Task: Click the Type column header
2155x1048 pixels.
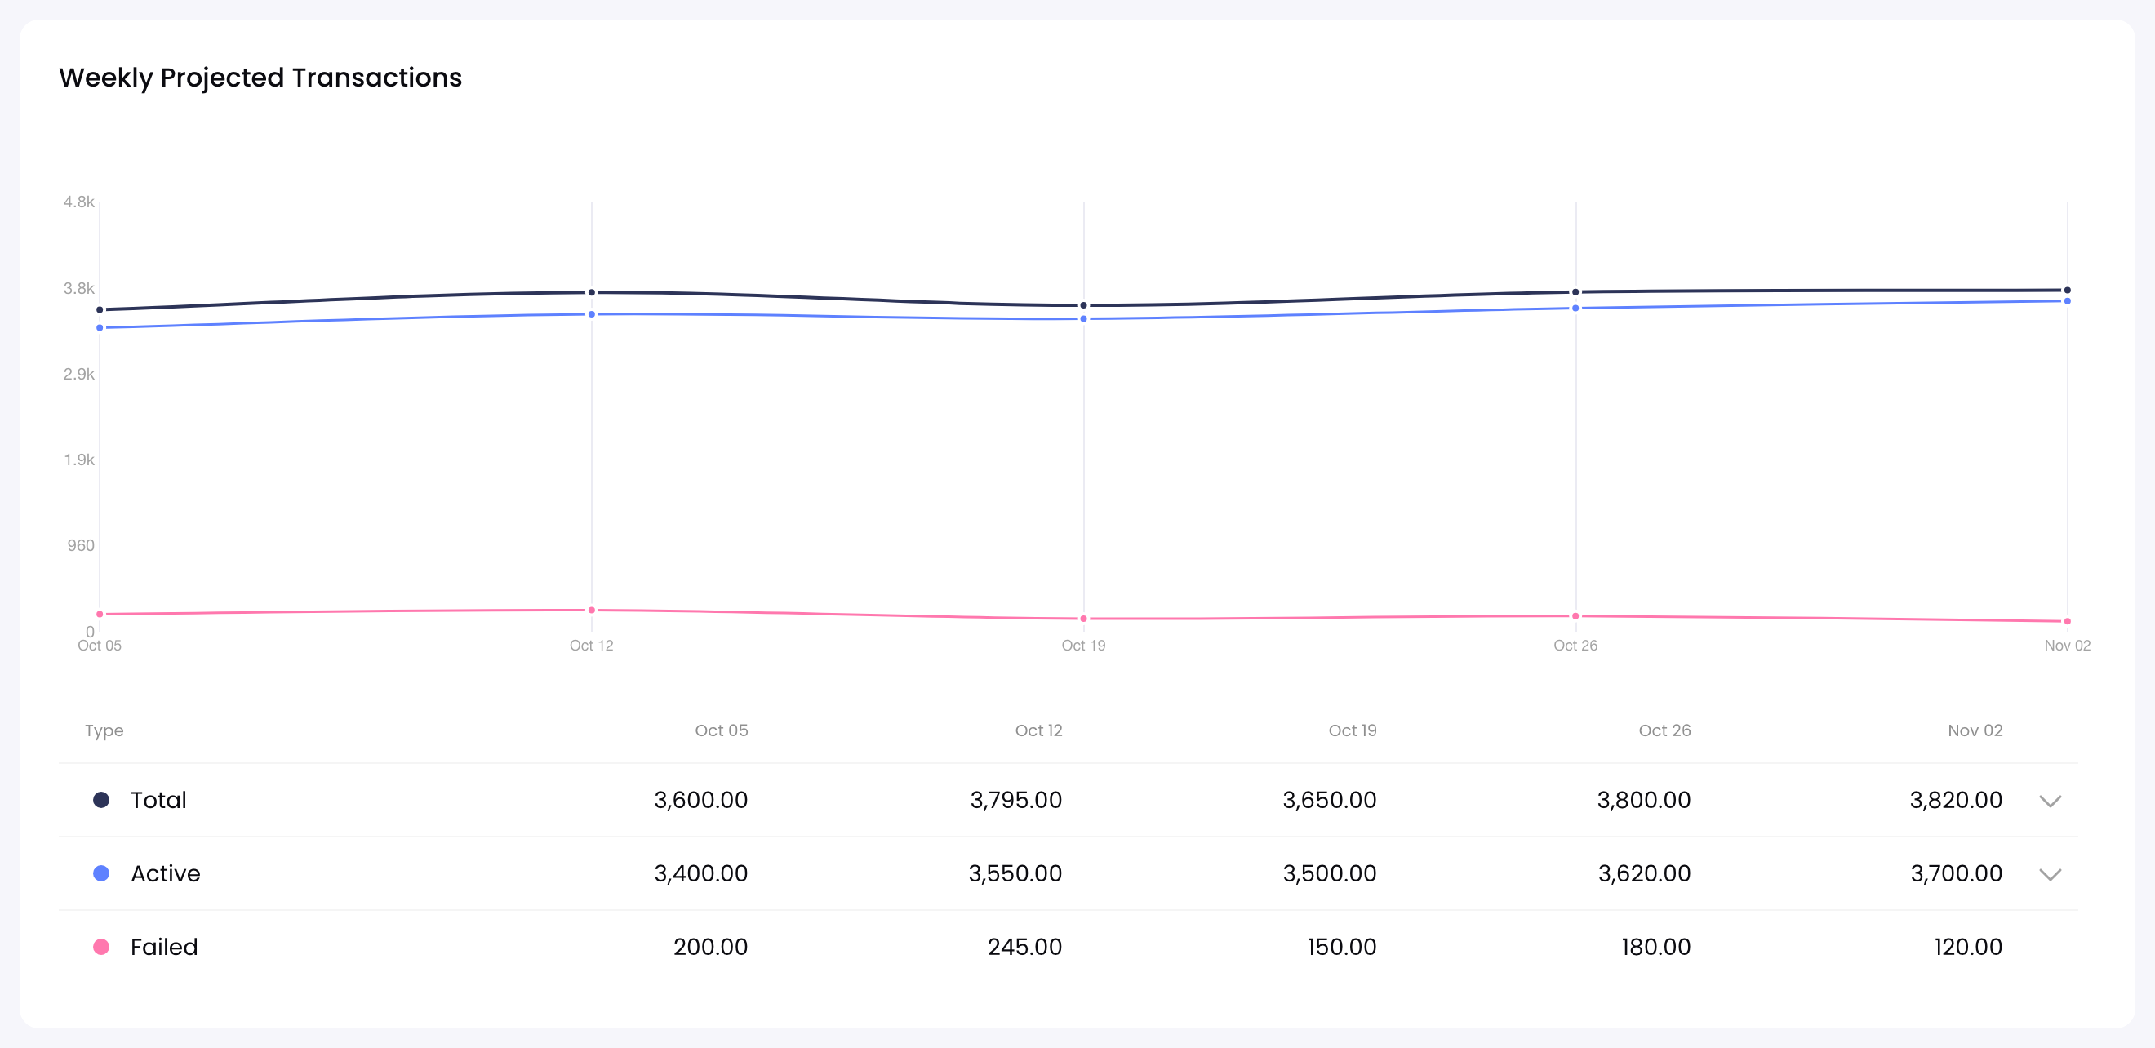Action: (104, 730)
